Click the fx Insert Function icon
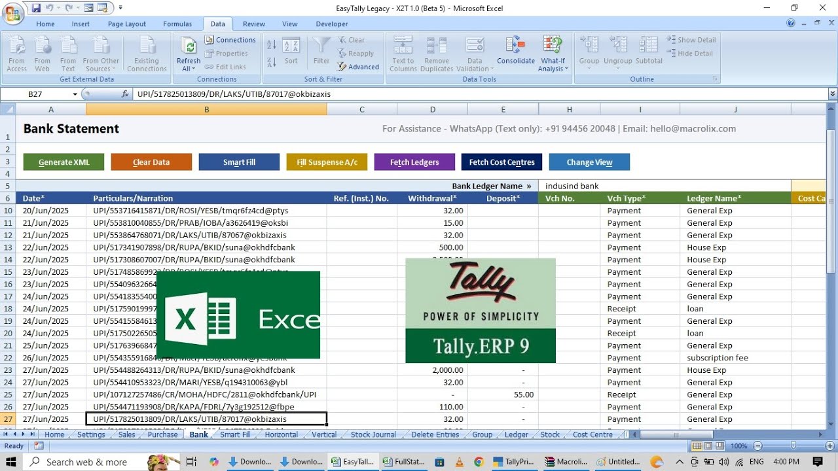This screenshot has width=838, height=471. click(125, 94)
